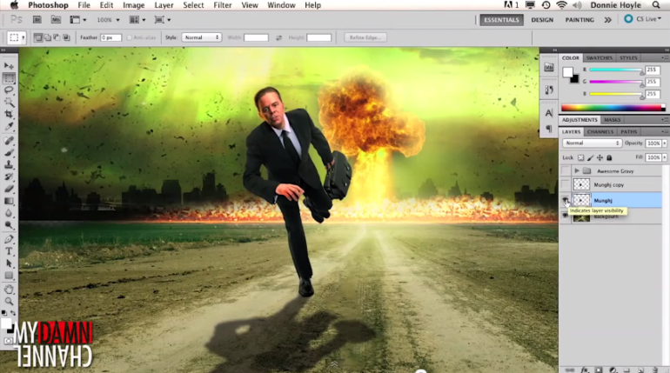Screen dimensions: 670x373
Task: Open the tool preset picker
Action: point(17,37)
